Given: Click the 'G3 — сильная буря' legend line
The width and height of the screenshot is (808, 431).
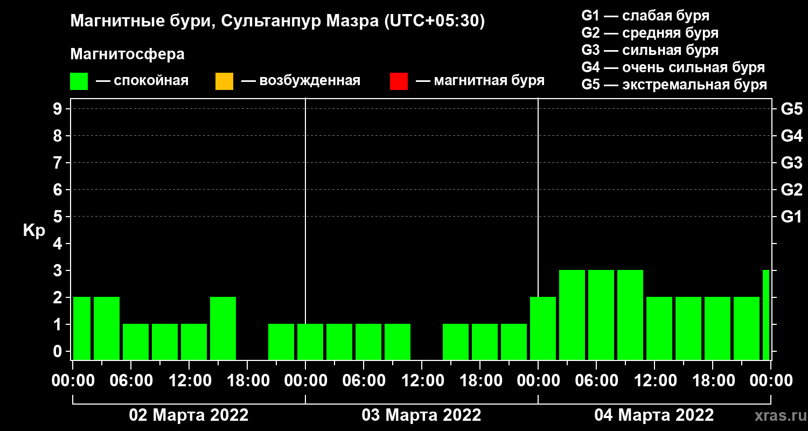Looking at the screenshot, I should coord(650,50).
